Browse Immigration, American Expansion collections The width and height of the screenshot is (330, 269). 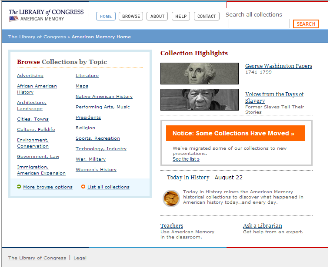pos(41,170)
